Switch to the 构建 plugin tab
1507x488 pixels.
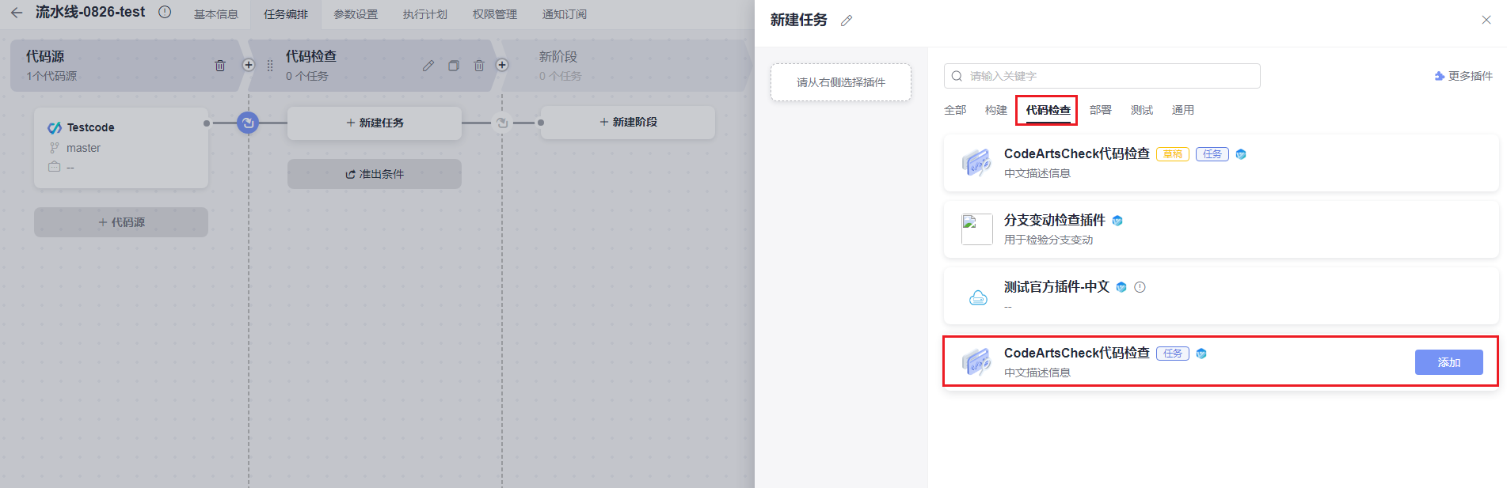995,110
